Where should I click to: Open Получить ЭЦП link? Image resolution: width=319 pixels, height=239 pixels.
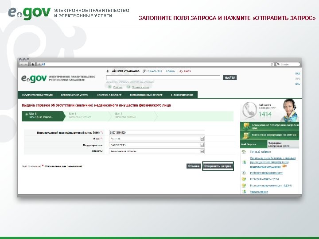pyautogui.click(x=154, y=71)
